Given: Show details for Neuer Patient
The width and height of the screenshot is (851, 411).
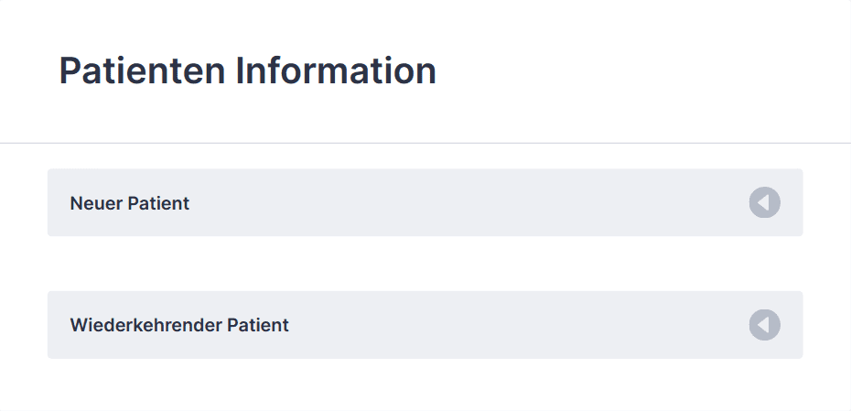Looking at the screenshot, I should 425,202.
